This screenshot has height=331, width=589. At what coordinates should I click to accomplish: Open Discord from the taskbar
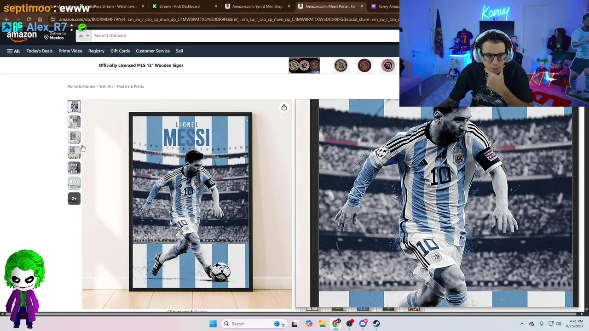tap(363, 324)
